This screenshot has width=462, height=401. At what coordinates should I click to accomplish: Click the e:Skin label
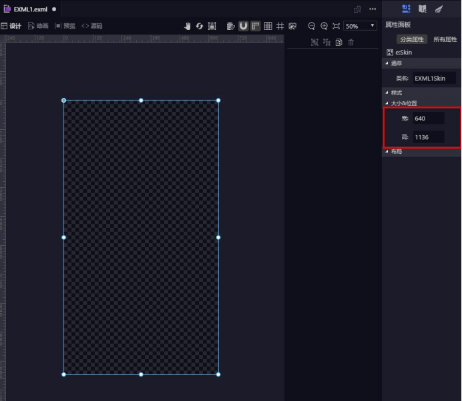pos(403,53)
